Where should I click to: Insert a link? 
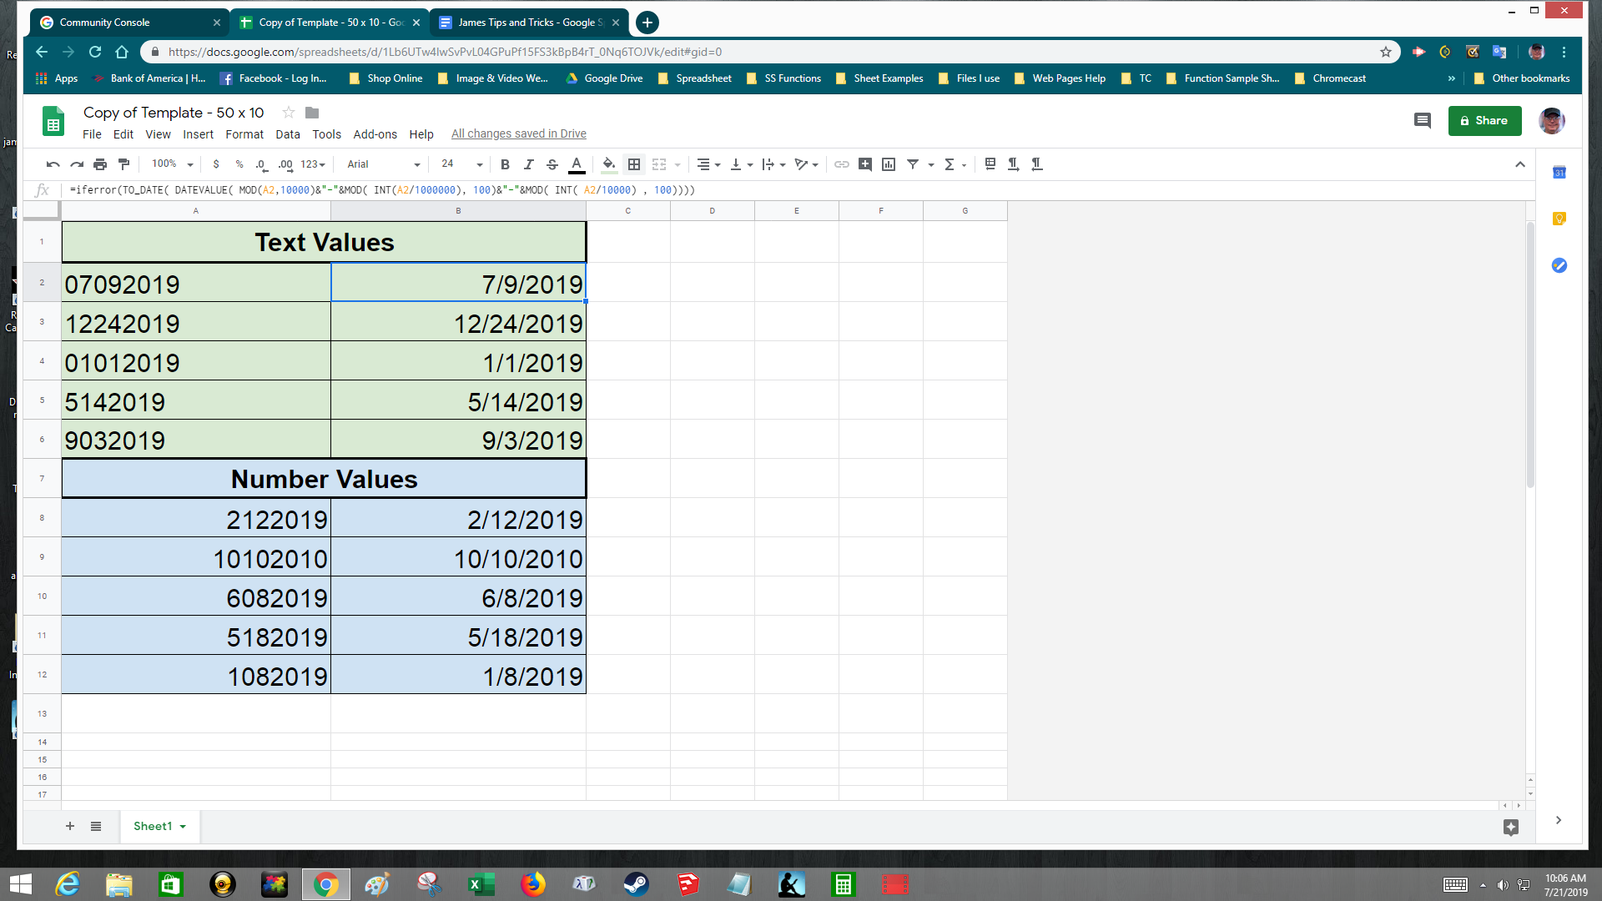coord(842,164)
